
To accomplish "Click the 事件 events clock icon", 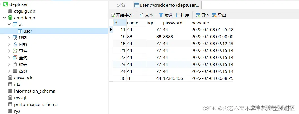I will coord(15,51).
